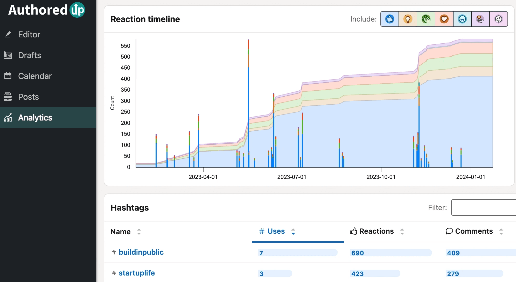This screenshot has width=516, height=282.
Task: Click the speech-bubble icon in Comments header
Action: (449, 231)
